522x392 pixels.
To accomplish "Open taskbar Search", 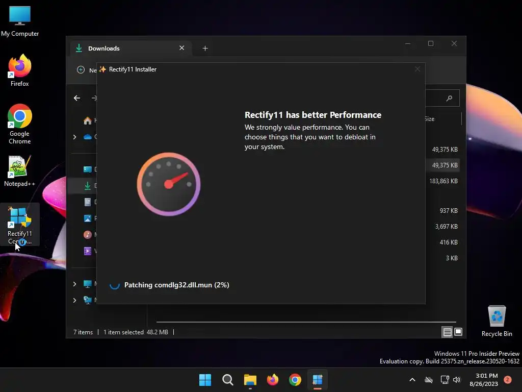I will pyautogui.click(x=228, y=380).
